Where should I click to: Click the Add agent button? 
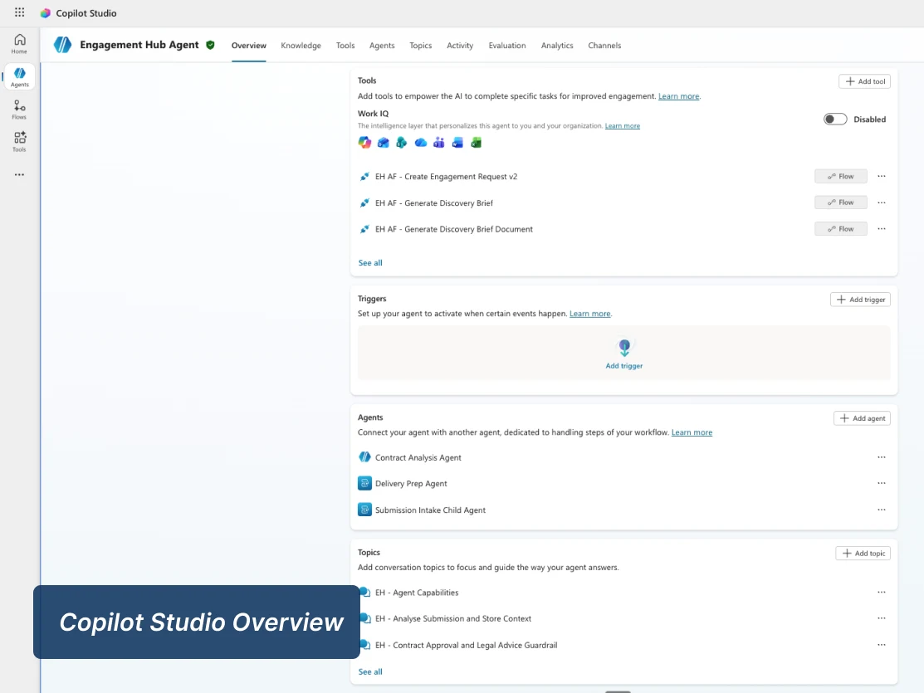(862, 418)
